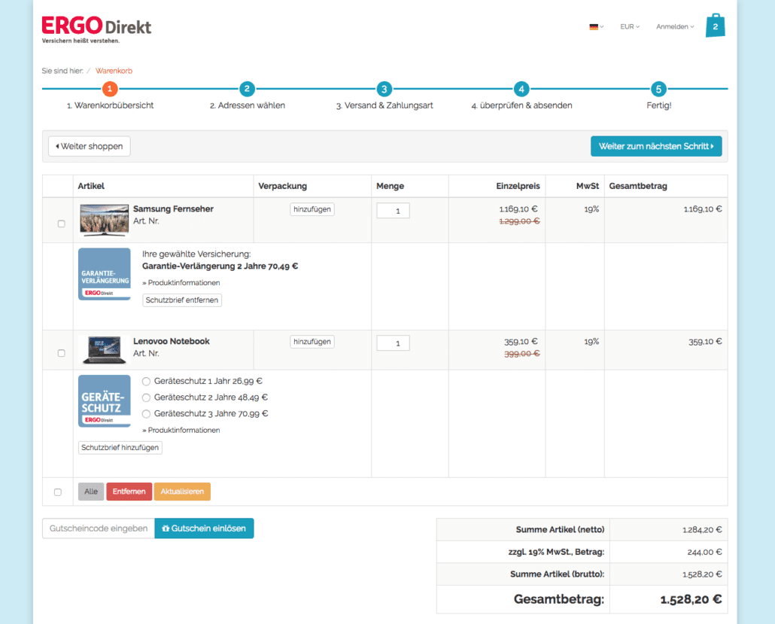Go to 2. Adressen wählen step label

point(247,105)
